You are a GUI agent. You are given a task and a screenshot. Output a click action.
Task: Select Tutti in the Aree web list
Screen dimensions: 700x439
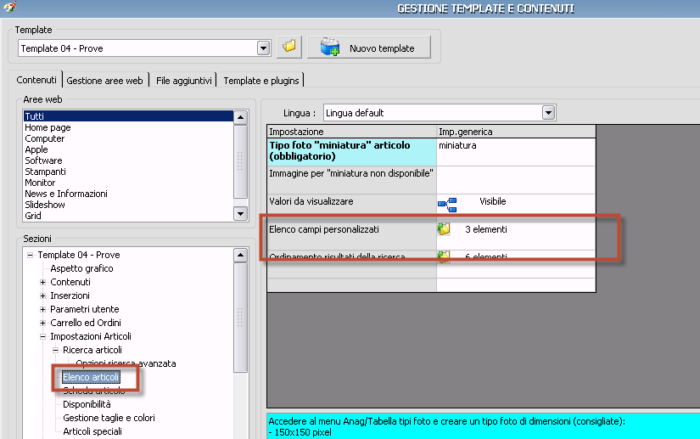click(128, 116)
